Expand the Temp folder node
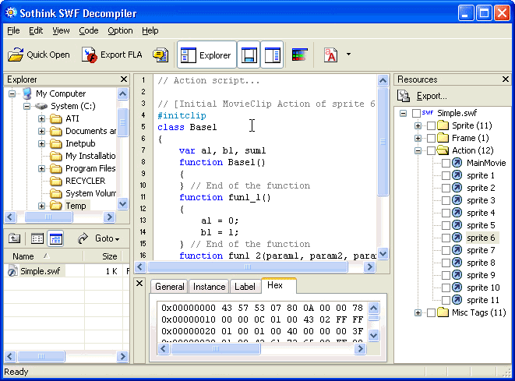The height and width of the screenshot is (381, 515). (x=41, y=206)
